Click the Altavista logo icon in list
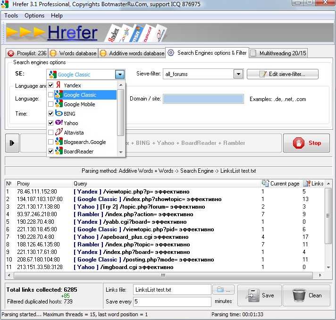Screen dimensions: 336x320 59,132
